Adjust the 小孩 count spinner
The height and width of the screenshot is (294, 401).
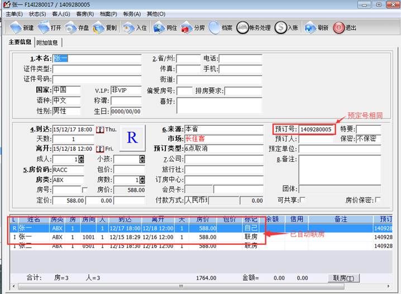(x=142, y=159)
